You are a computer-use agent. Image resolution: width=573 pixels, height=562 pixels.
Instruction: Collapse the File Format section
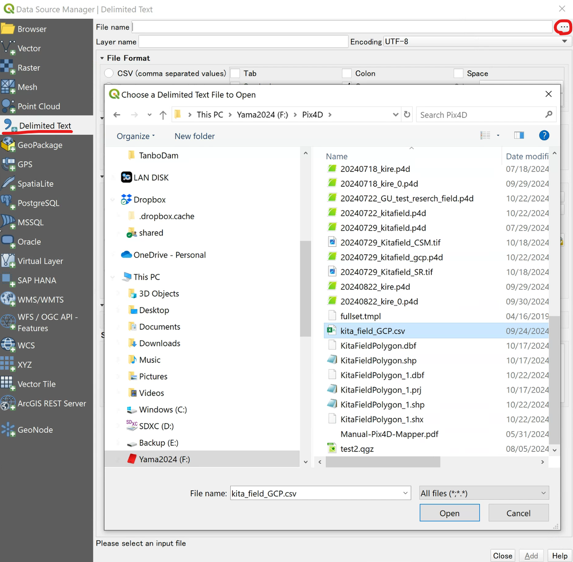102,58
